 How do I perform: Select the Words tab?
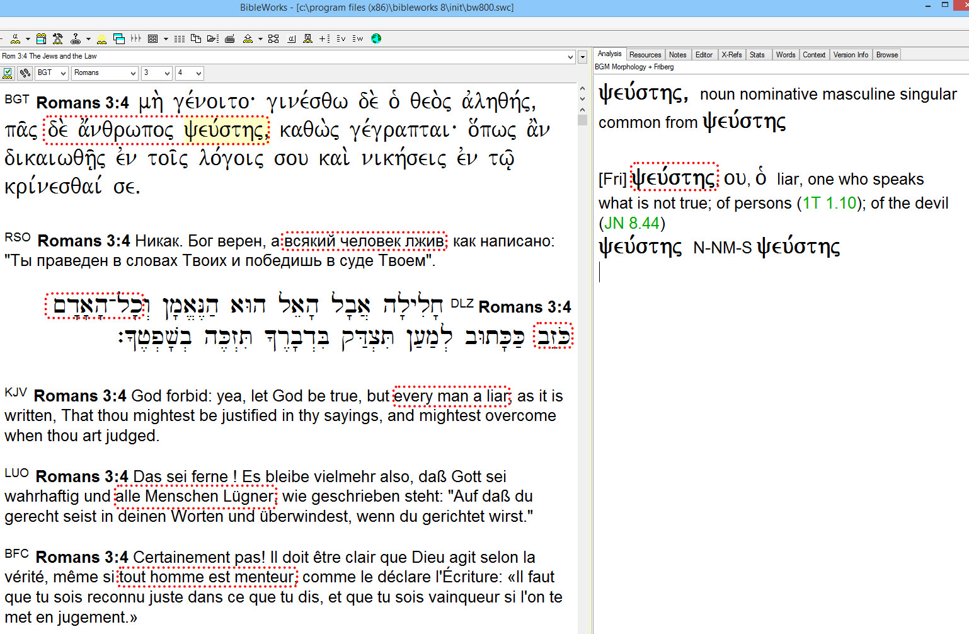[786, 55]
